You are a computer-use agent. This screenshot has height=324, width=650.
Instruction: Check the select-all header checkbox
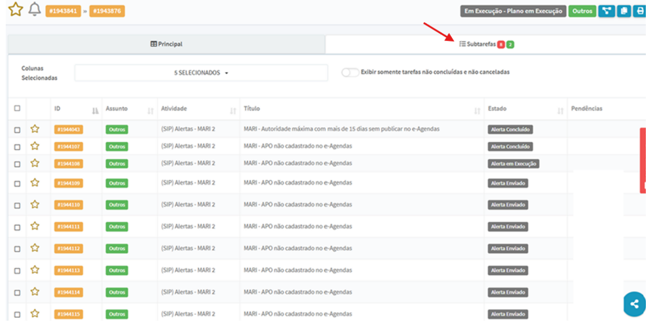pyautogui.click(x=17, y=109)
